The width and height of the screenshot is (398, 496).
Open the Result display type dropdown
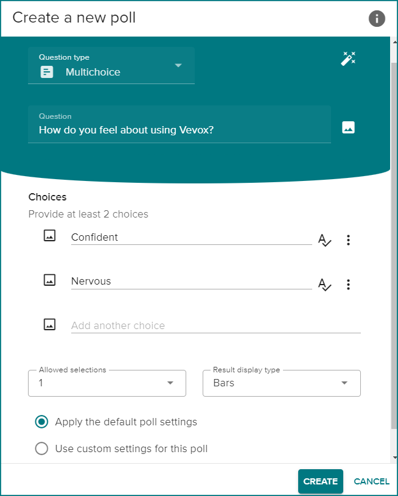281,383
